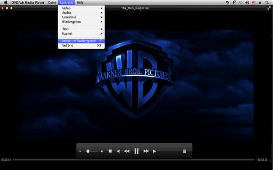Open the Hilfe menu
Screen dimensions: 273x170
tap(80, 3)
